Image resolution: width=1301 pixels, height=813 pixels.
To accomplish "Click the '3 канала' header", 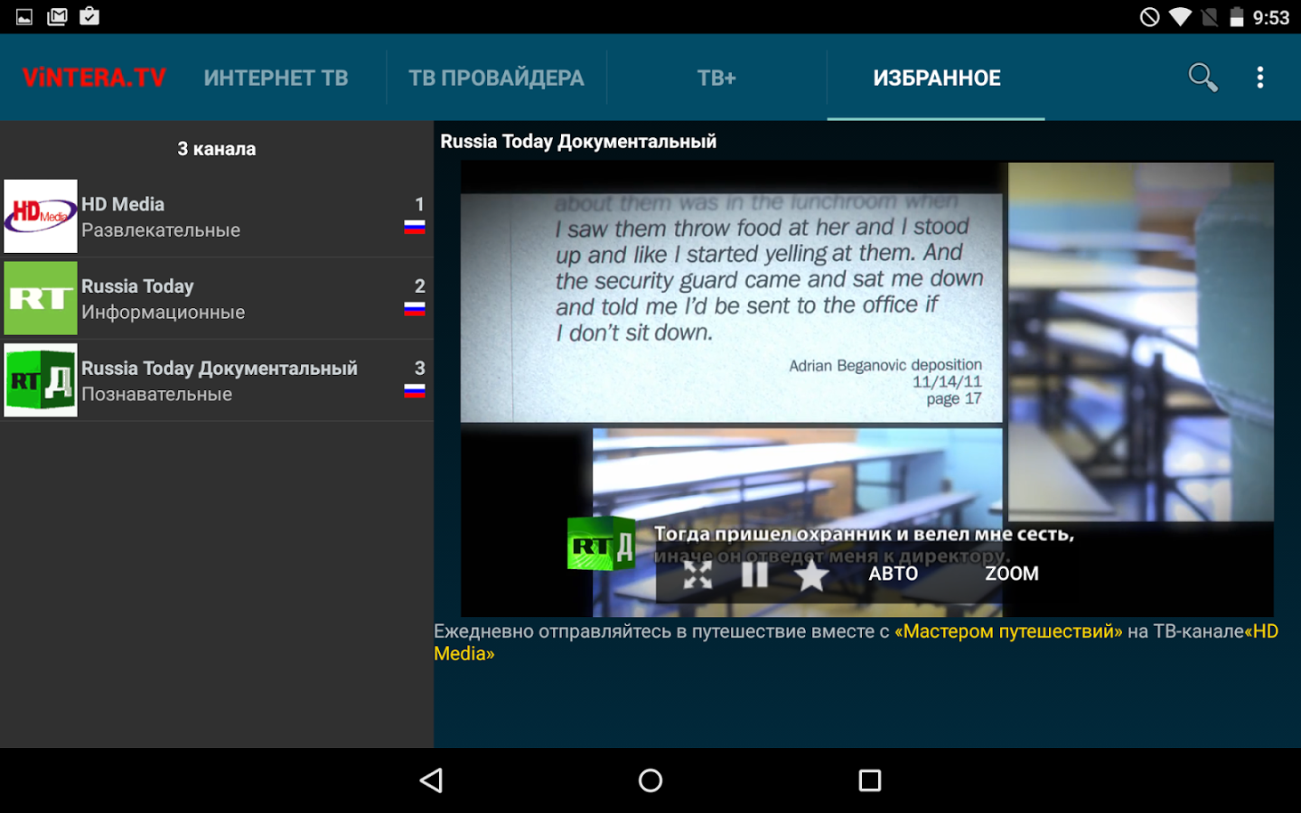I will coord(217,149).
